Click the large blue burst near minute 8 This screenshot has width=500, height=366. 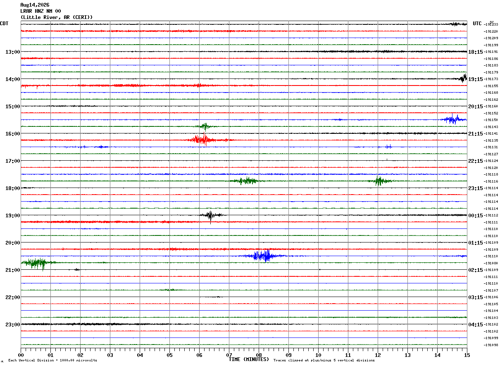coord(262,256)
